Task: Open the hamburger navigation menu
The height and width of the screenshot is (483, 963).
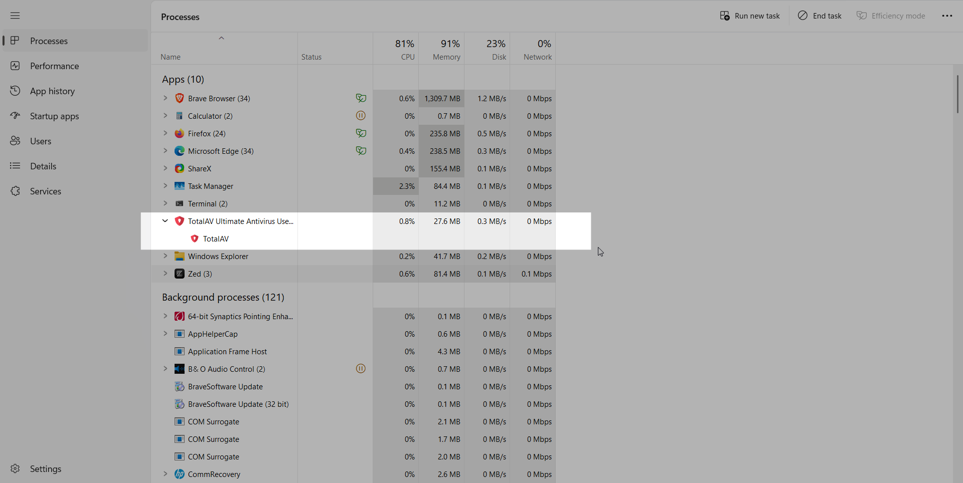Action: 15,16
